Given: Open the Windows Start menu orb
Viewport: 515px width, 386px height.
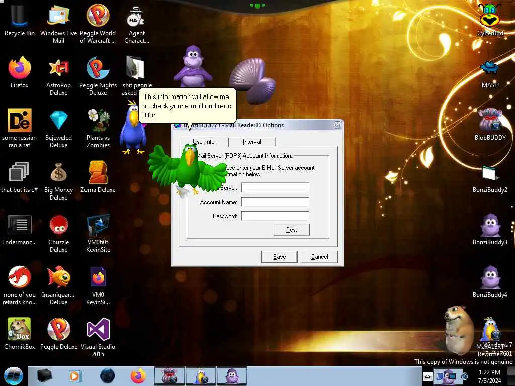Looking at the screenshot, I should click(14, 376).
